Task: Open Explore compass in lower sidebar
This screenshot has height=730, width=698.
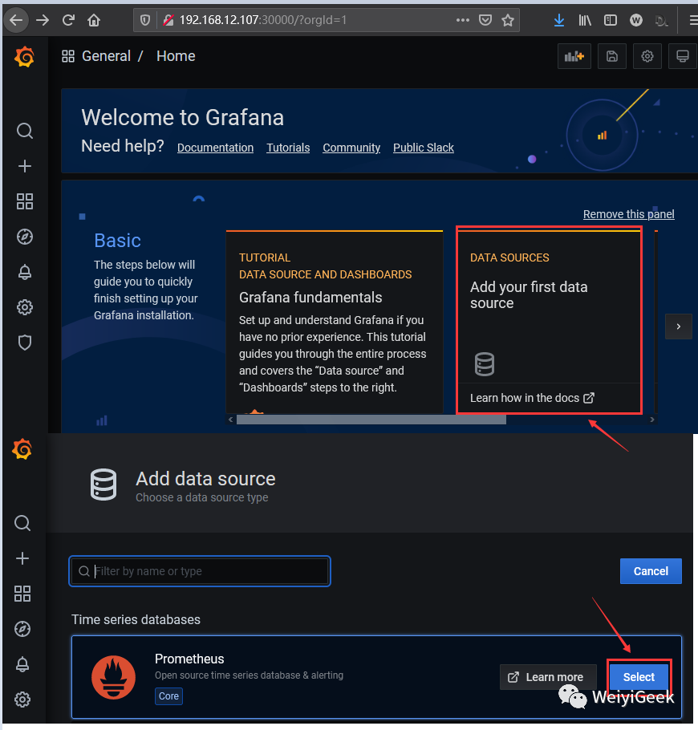Action: pyautogui.click(x=22, y=629)
